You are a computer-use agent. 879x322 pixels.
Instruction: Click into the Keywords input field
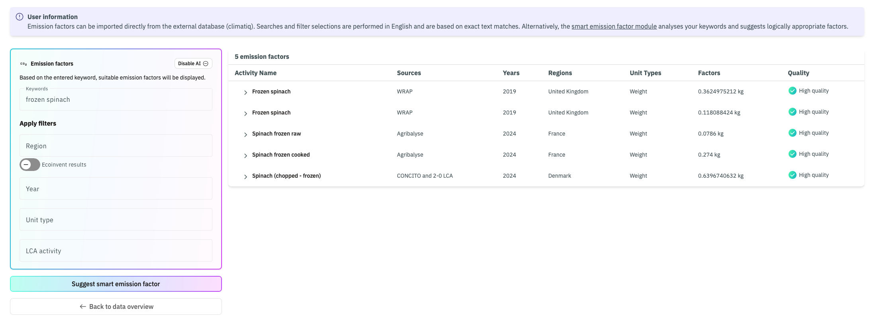point(116,100)
